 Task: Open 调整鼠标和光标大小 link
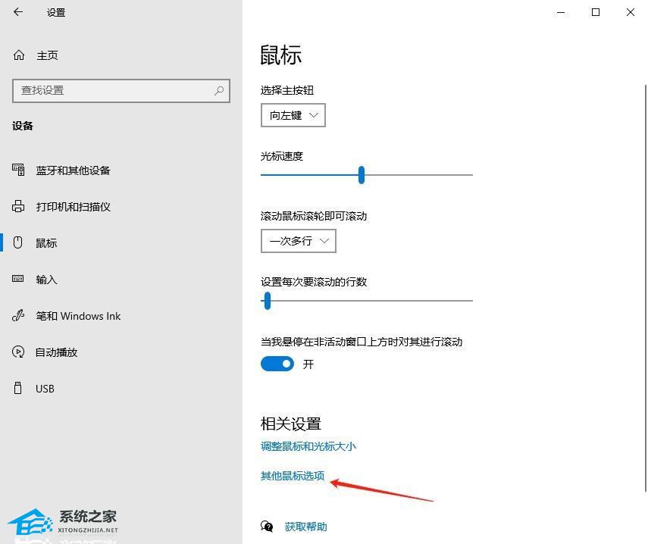tap(308, 446)
